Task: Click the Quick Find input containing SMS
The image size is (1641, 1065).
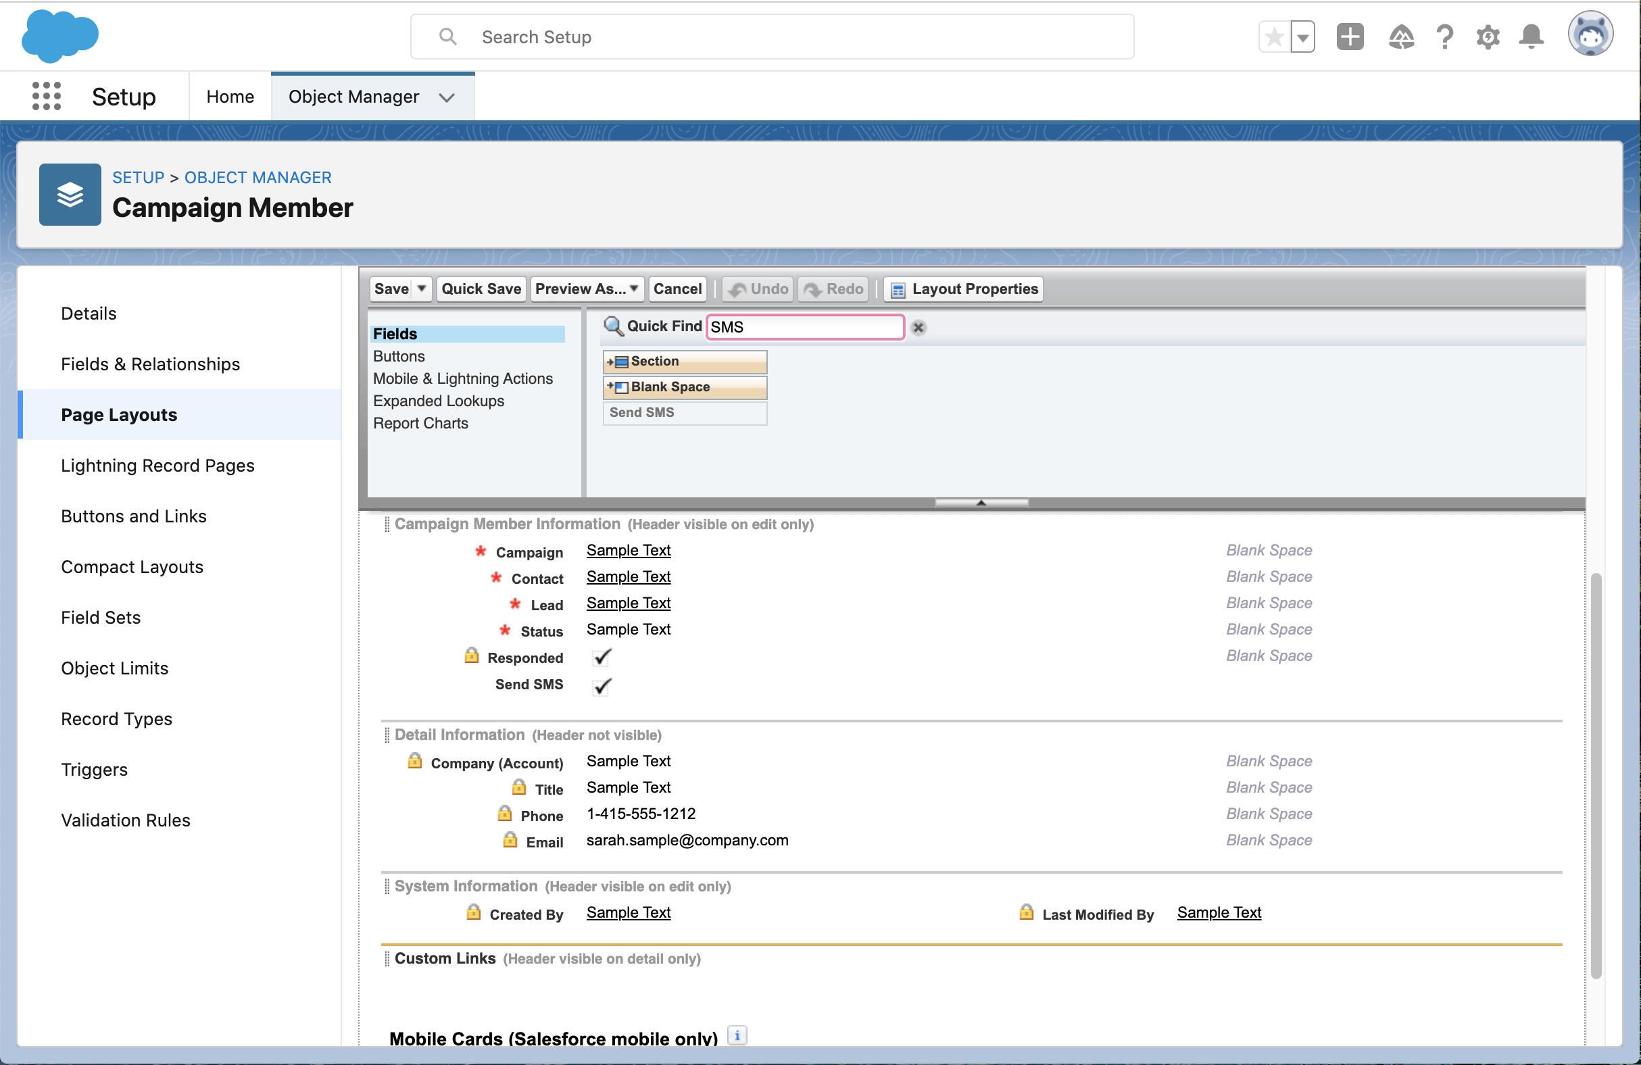Action: coord(805,327)
